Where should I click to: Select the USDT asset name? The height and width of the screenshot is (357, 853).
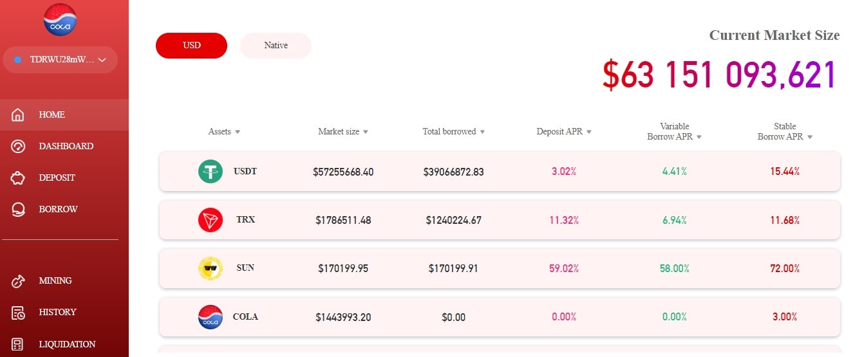click(245, 171)
